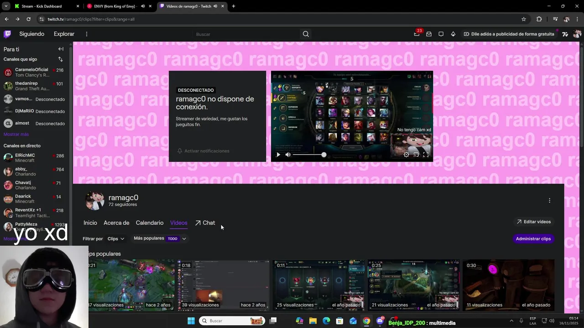Adjust the video player volume slider
The width and height of the screenshot is (584, 328).
(x=309, y=154)
